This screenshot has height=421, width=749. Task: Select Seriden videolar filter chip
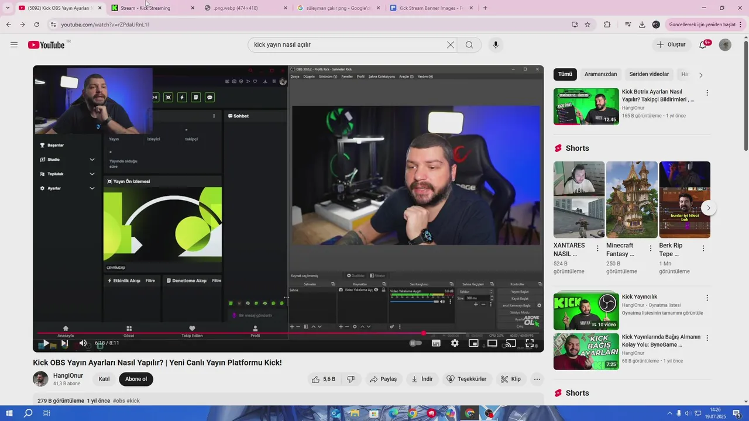[x=649, y=74]
